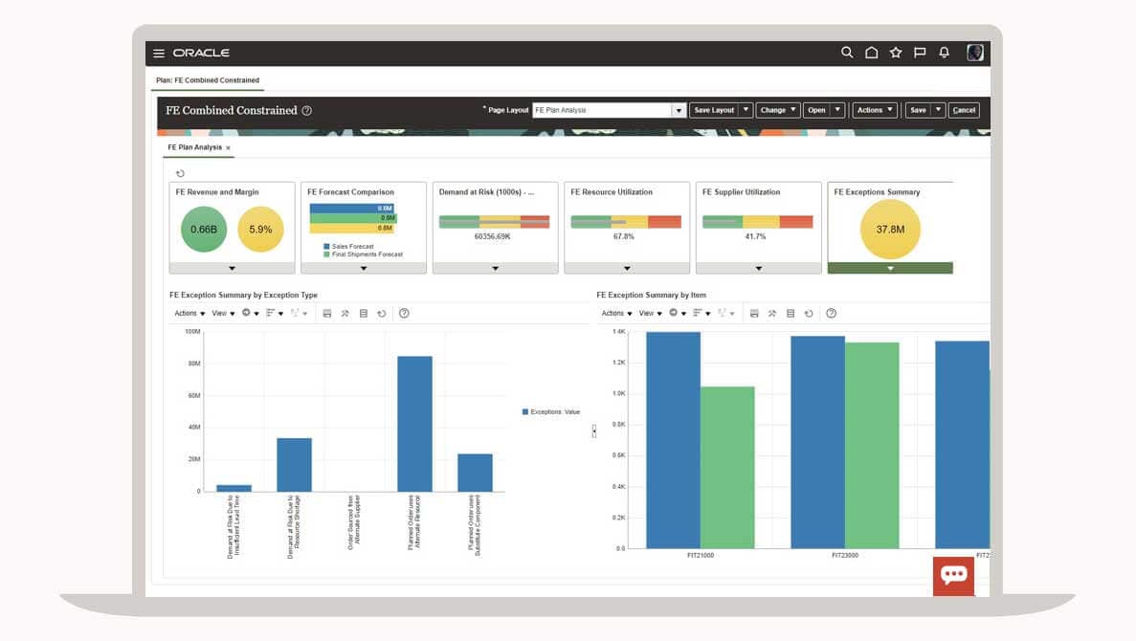Select the Plan: FE Combined Constrained tab

pyautogui.click(x=208, y=80)
